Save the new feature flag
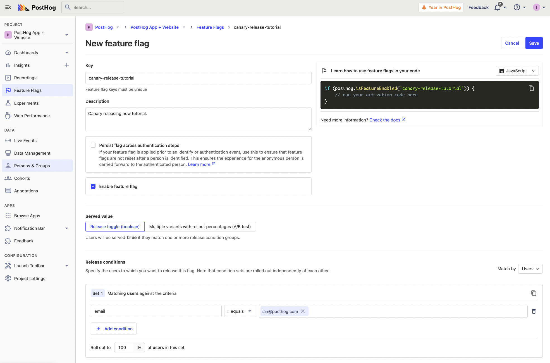 pyautogui.click(x=534, y=43)
